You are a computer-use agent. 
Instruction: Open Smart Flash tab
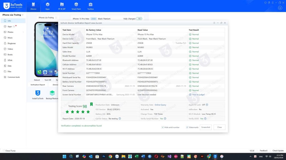tap(76, 6)
